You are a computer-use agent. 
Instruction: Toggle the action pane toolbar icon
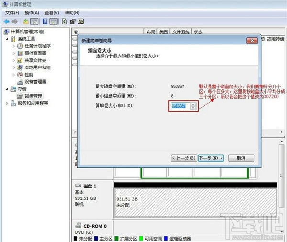click(54, 22)
